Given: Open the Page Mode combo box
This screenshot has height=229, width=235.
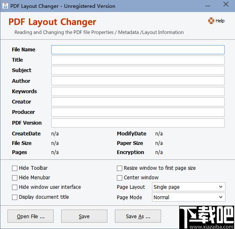Looking at the screenshot, I should point(189,197).
